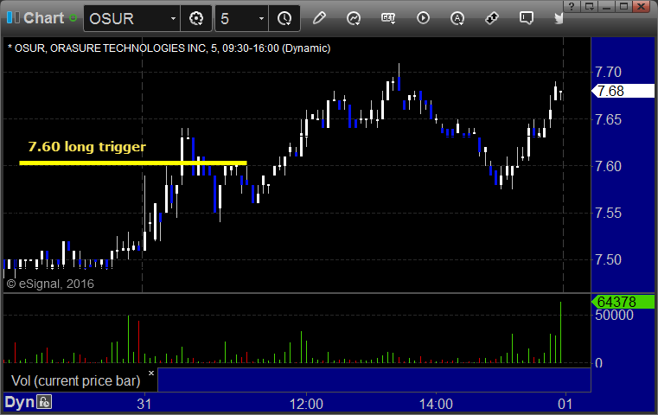This screenshot has width=658, height=415.
Task: Expand the interval 5 dropdown arrow
Action: coord(261,18)
